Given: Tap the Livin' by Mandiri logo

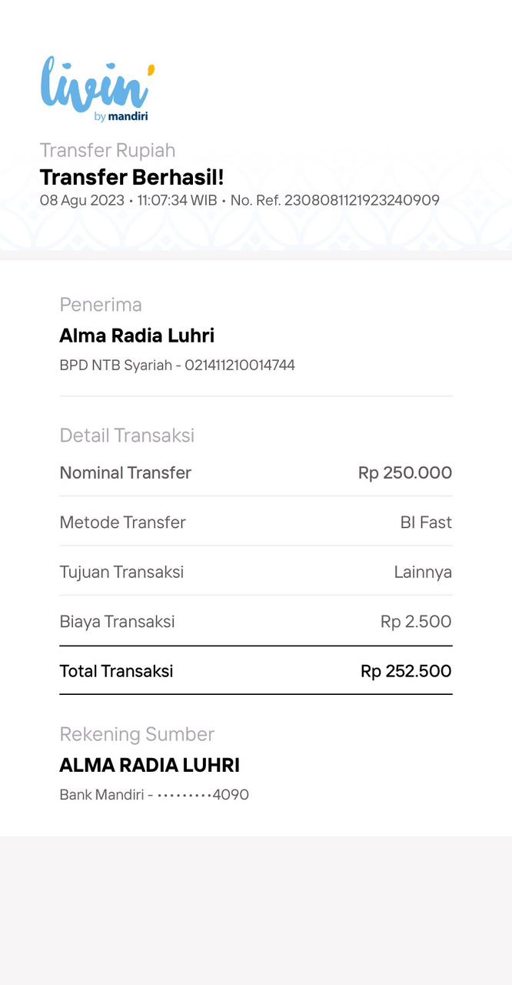Looking at the screenshot, I should (97, 88).
